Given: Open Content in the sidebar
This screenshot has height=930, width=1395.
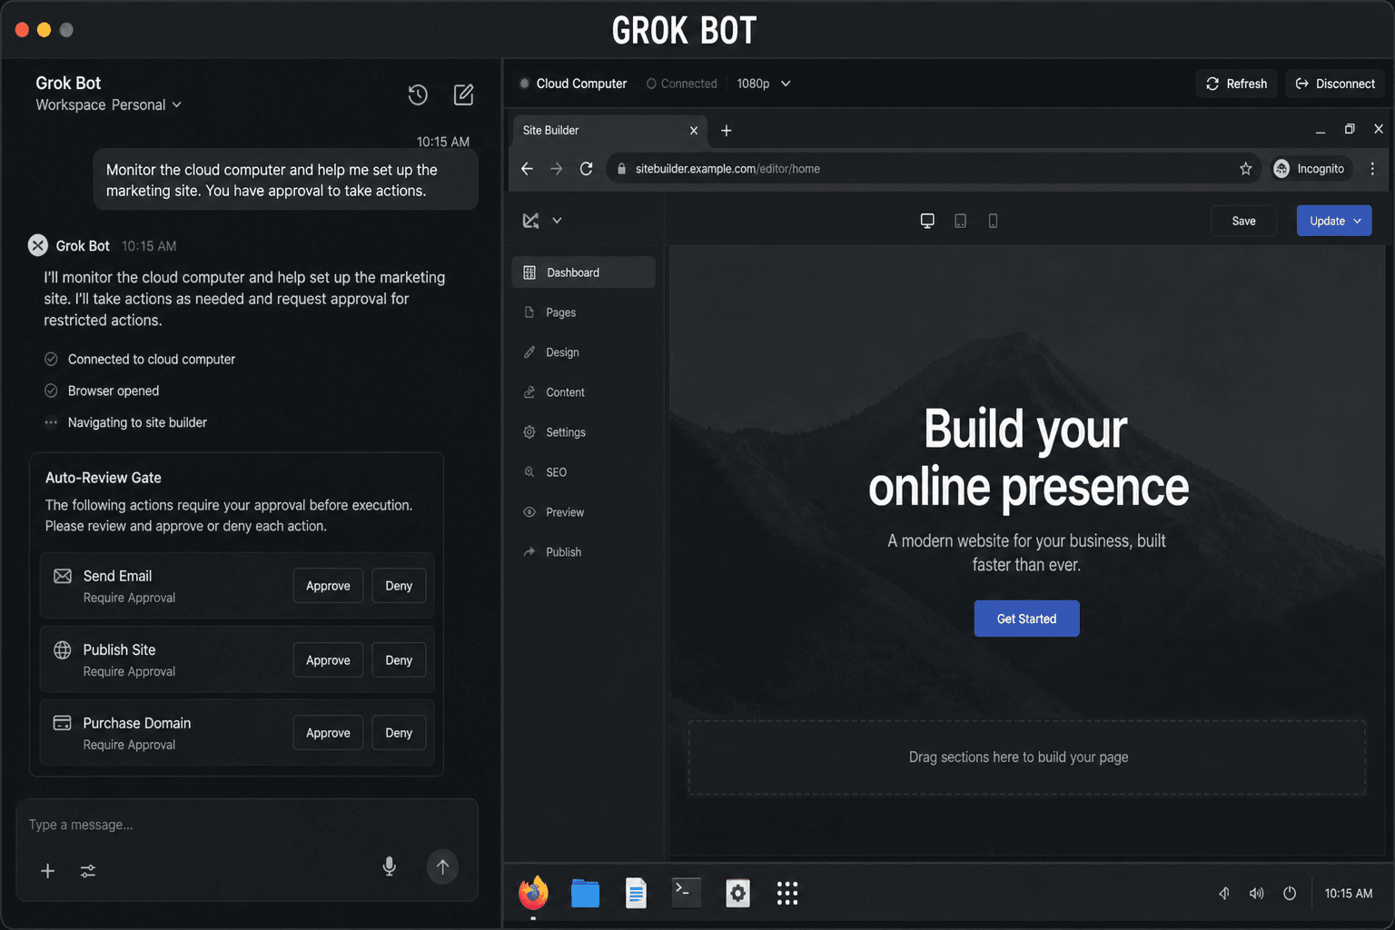Looking at the screenshot, I should pyautogui.click(x=583, y=392).
